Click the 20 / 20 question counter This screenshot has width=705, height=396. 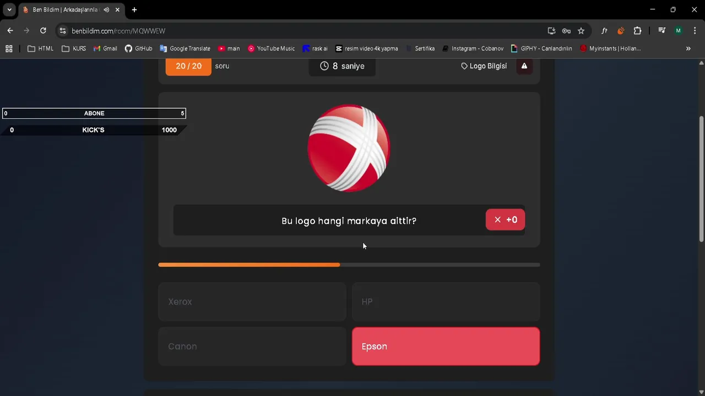point(188,66)
